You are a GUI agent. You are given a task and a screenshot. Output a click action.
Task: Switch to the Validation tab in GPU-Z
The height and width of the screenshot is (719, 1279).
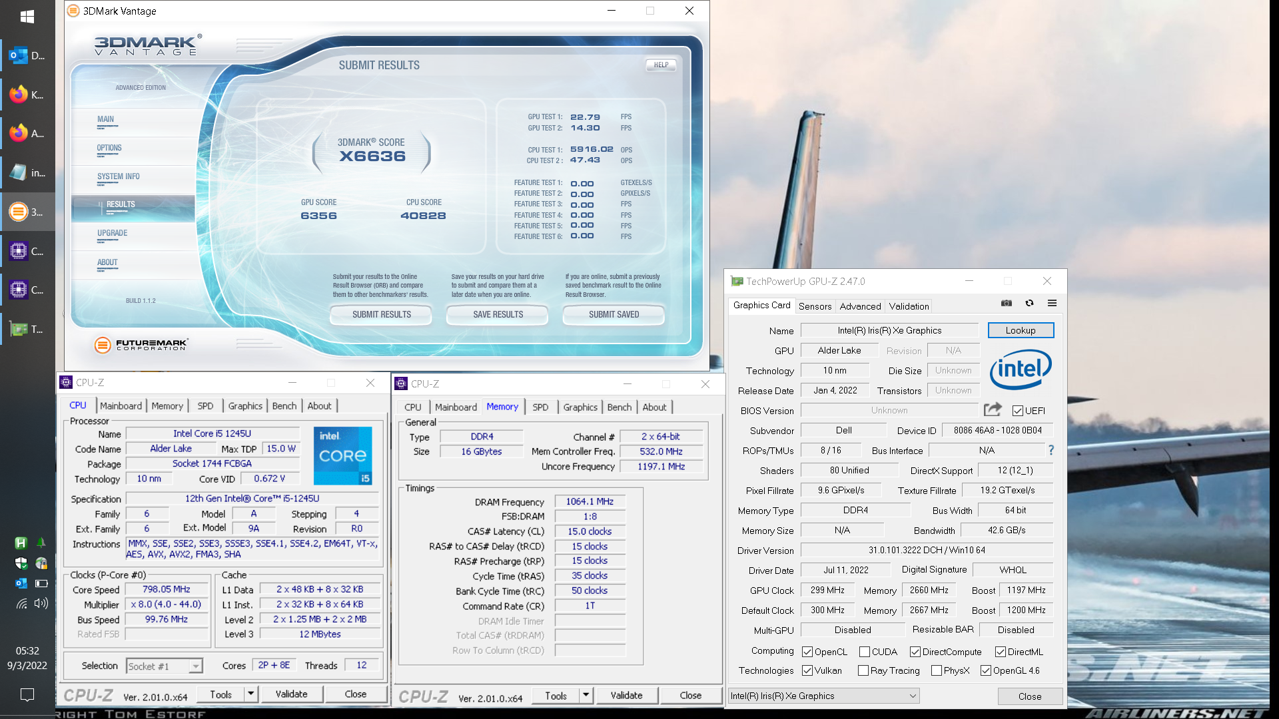pyautogui.click(x=909, y=306)
